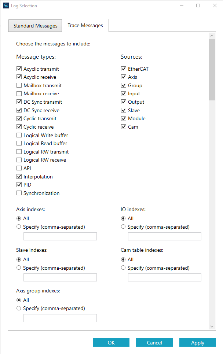
Task: Uncheck the Acyclic transmit message type
Action: [x=19, y=69]
